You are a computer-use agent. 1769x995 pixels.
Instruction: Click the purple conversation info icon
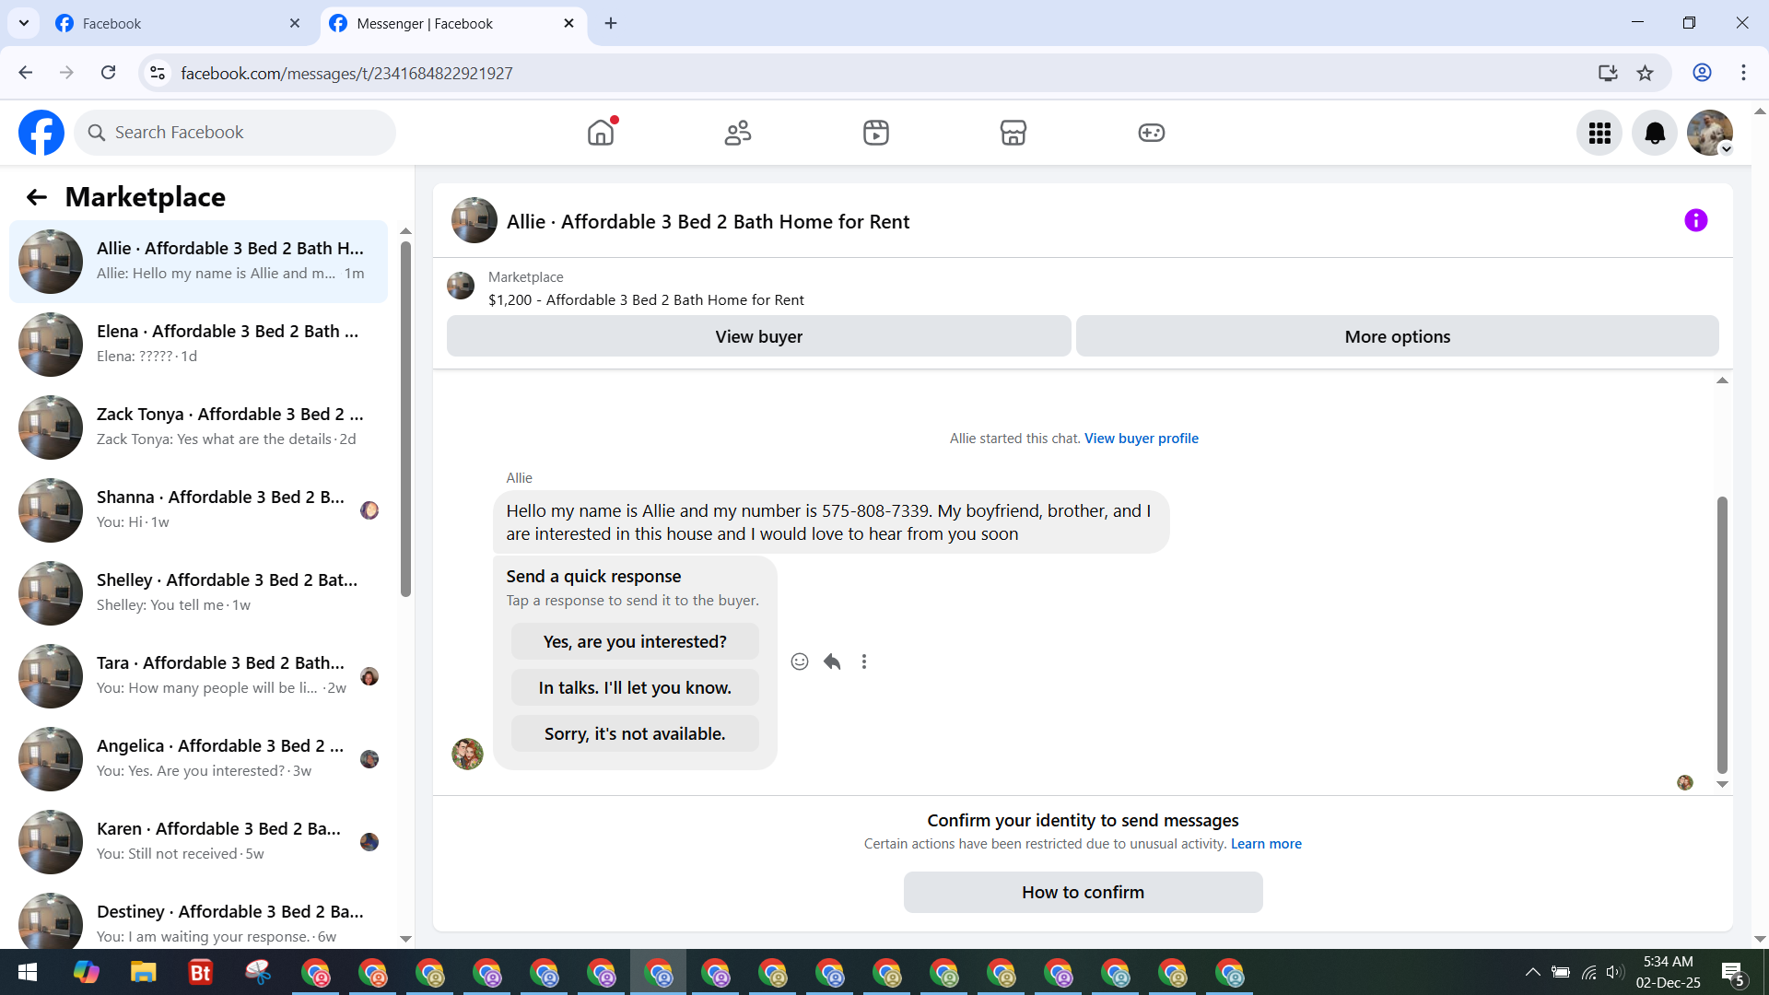point(1695,220)
